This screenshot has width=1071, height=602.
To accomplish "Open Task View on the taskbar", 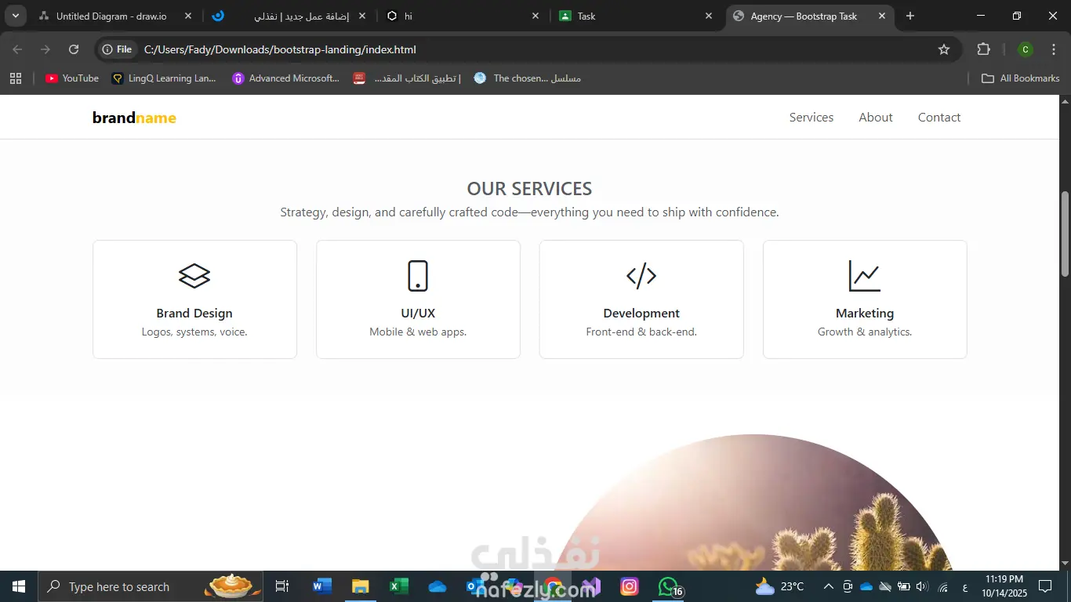I will (282, 586).
